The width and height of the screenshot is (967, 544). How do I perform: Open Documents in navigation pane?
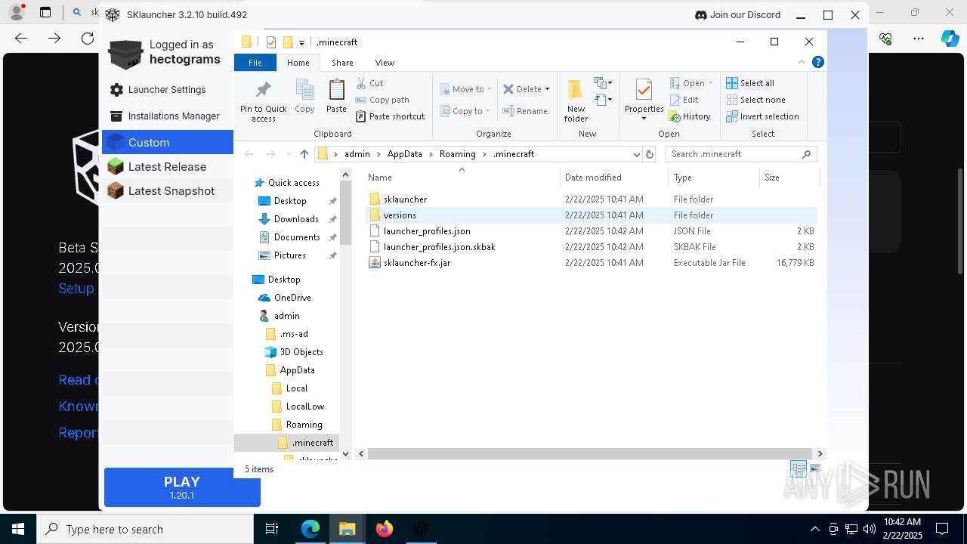coord(297,237)
